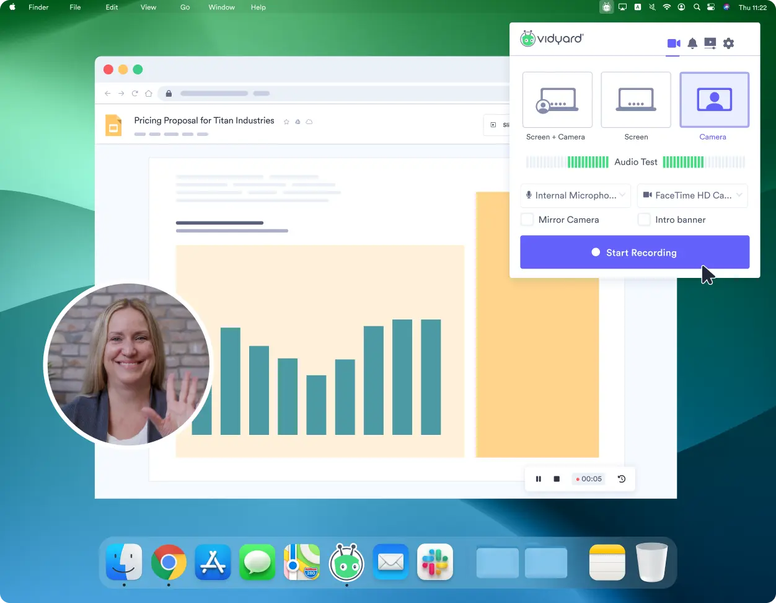Image resolution: width=776 pixels, height=603 pixels.
Task: Open the Vidyard notifications bell icon
Action: click(692, 43)
